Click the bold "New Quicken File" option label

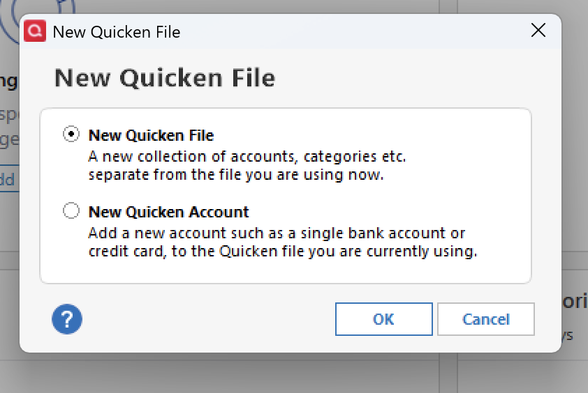coord(151,135)
